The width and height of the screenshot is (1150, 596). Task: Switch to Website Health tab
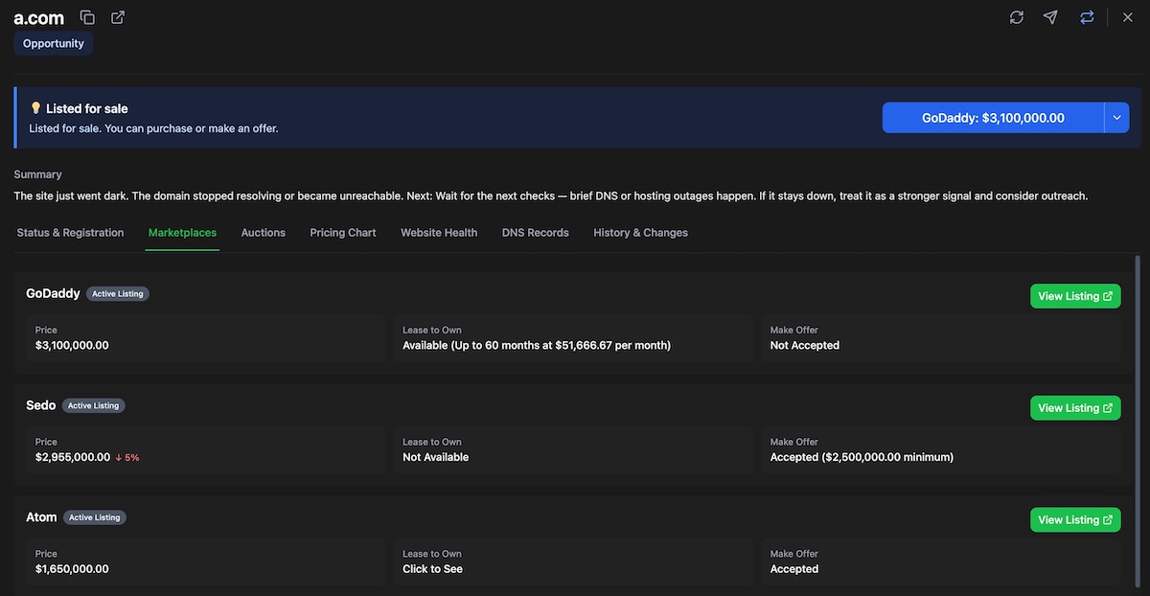[x=439, y=233]
